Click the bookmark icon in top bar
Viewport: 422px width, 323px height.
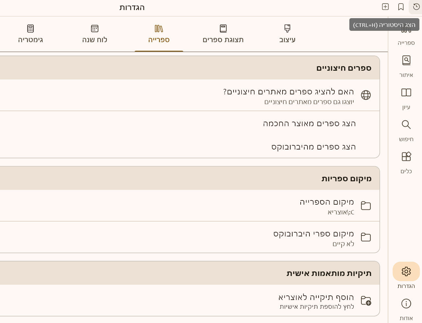401,7
